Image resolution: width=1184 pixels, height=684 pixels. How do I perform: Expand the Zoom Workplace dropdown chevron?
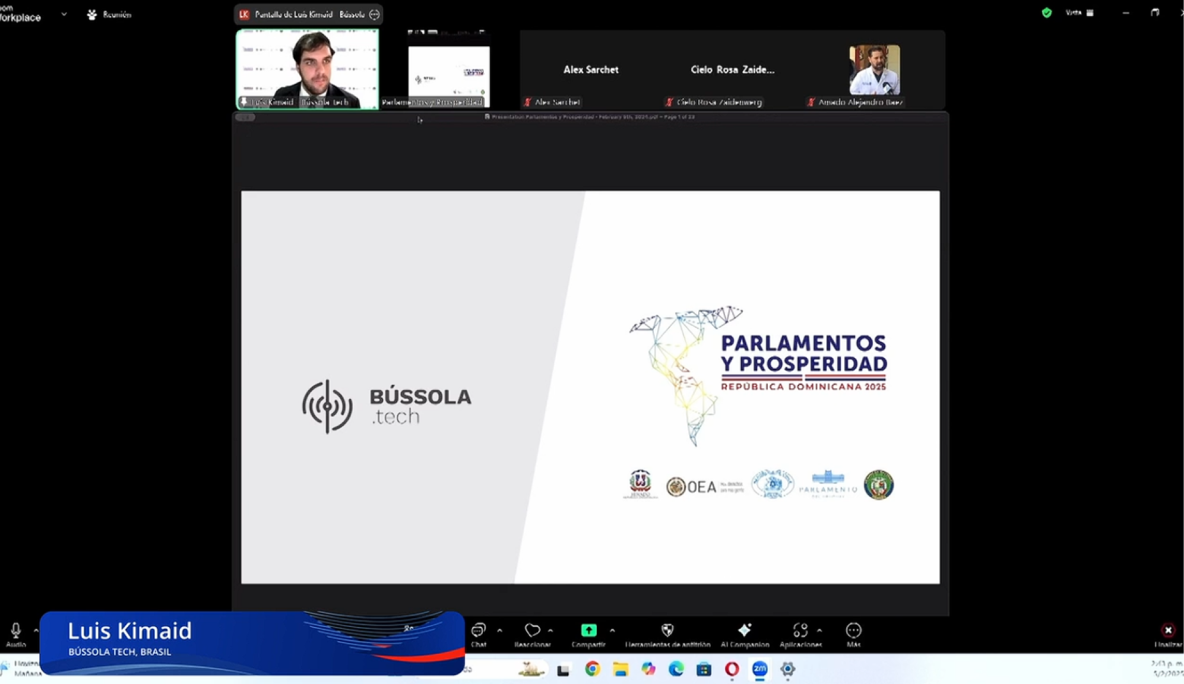pyautogui.click(x=64, y=14)
